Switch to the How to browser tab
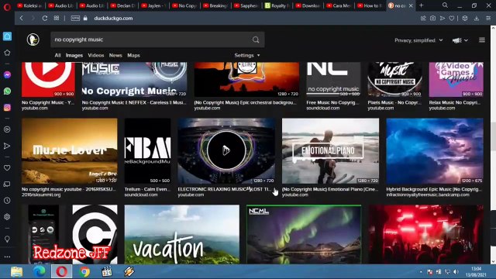The image size is (496, 279). click(370, 5)
